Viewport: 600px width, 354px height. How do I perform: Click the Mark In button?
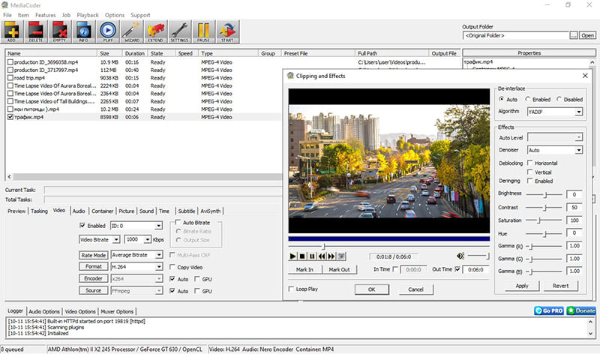click(304, 269)
